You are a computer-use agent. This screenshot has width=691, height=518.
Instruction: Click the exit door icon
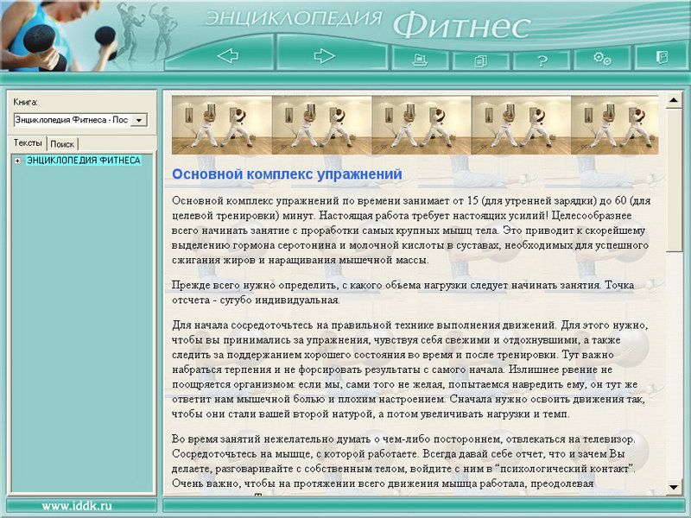(x=662, y=58)
